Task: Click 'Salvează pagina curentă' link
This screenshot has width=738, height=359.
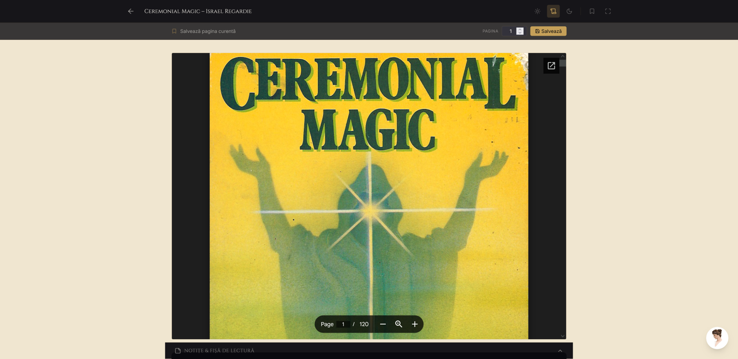Action: [203, 31]
